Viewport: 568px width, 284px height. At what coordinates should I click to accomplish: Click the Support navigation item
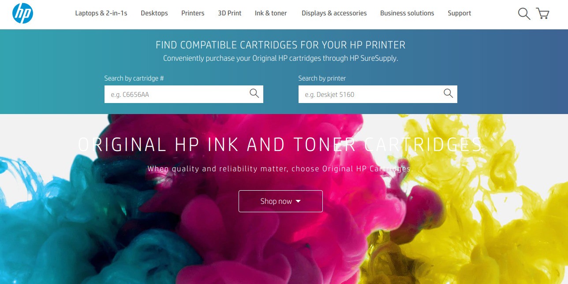coord(460,13)
